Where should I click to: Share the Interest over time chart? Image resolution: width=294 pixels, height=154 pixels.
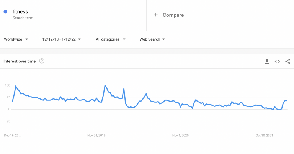point(287,61)
